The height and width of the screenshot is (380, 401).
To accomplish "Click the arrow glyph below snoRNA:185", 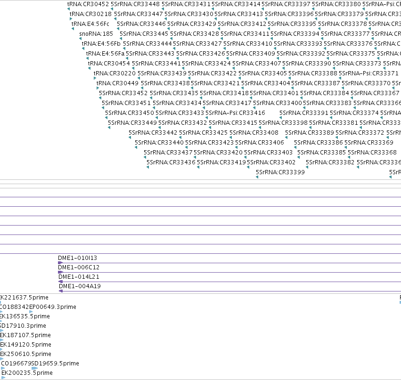I will point(80,39).
